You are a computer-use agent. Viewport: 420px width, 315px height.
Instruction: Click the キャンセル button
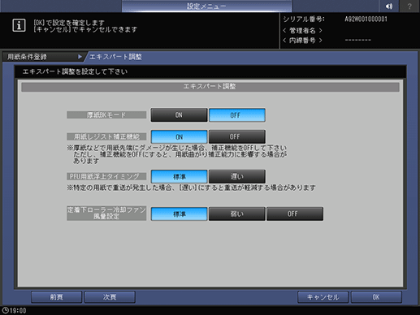(323, 297)
